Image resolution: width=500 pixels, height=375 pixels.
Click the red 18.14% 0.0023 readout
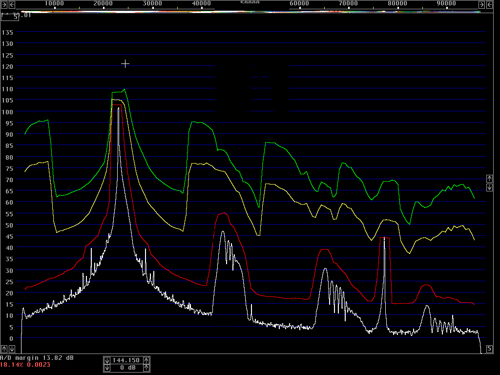pos(25,365)
